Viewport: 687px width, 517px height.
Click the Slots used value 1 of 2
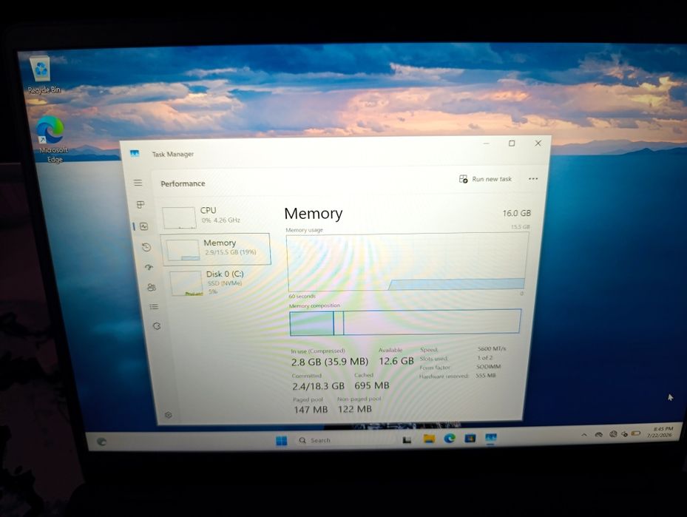tap(484, 357)
